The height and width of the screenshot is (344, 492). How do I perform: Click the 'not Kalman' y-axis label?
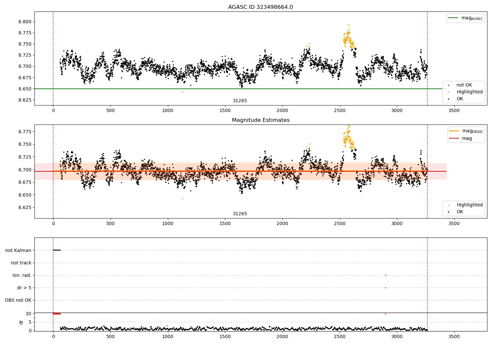pyautogui.click(x=18, y=250)
